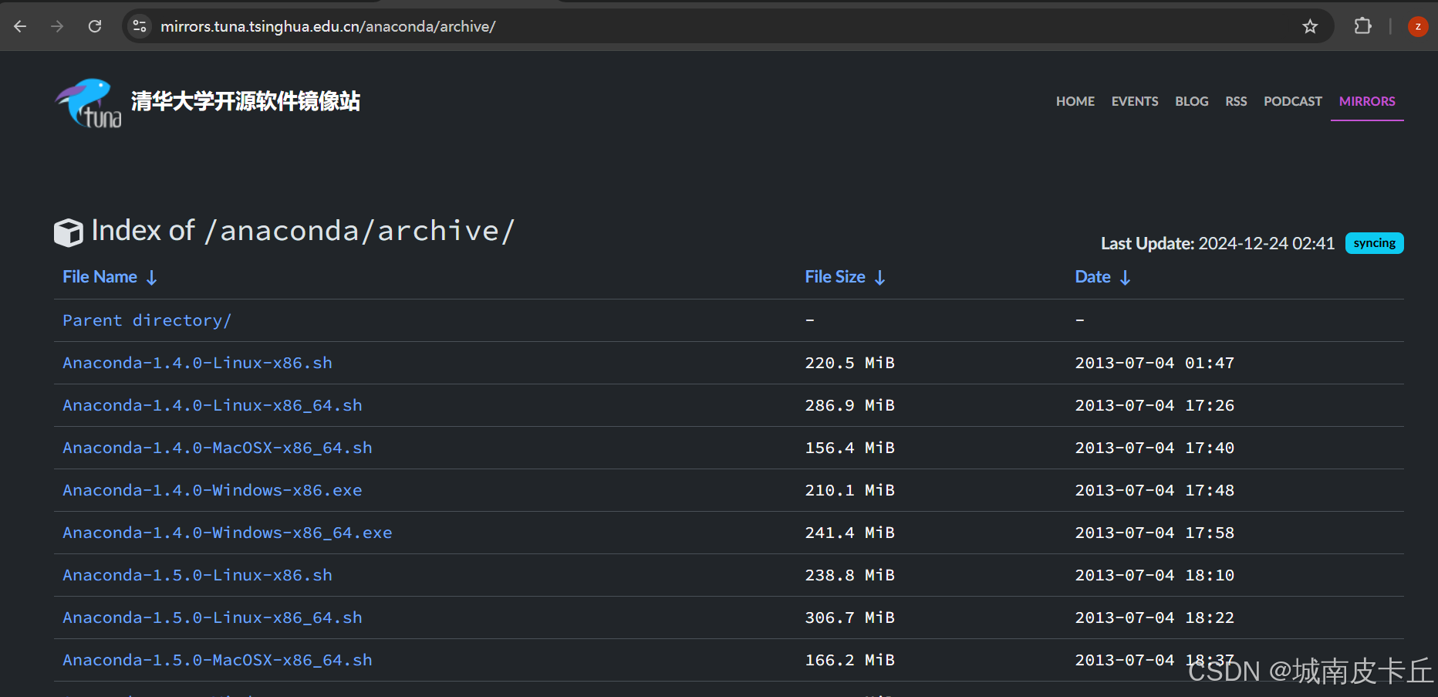The width and height of the screenshot is (1438, 697).
Task: Click the 210.1 MiB file size cell
Action: pyautogui.click(x=849, y=490)
